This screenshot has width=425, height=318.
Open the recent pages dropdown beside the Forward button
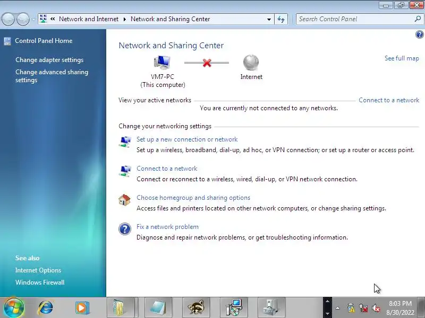click(x=33, y=19)
